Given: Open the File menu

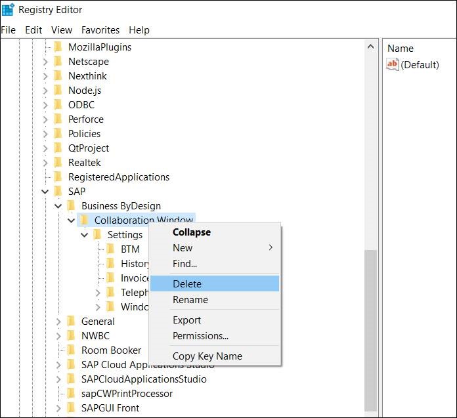Looking at the screenshot, I should point(8,30).
